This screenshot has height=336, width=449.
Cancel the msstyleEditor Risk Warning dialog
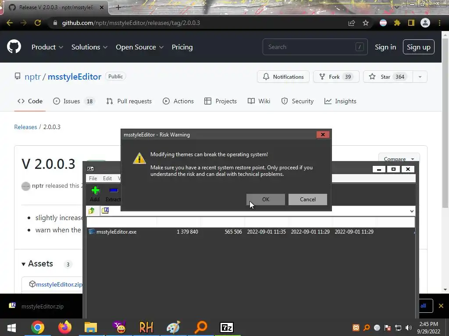click(307, 199)
